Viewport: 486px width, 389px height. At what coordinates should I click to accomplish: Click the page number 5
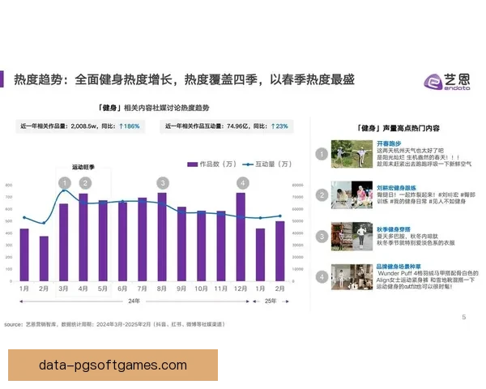(x=464, y=317)
